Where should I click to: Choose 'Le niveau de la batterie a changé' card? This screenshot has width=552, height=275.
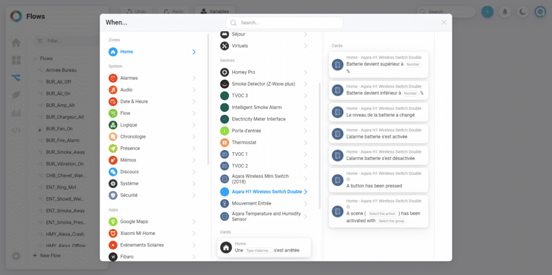point(378,112)
